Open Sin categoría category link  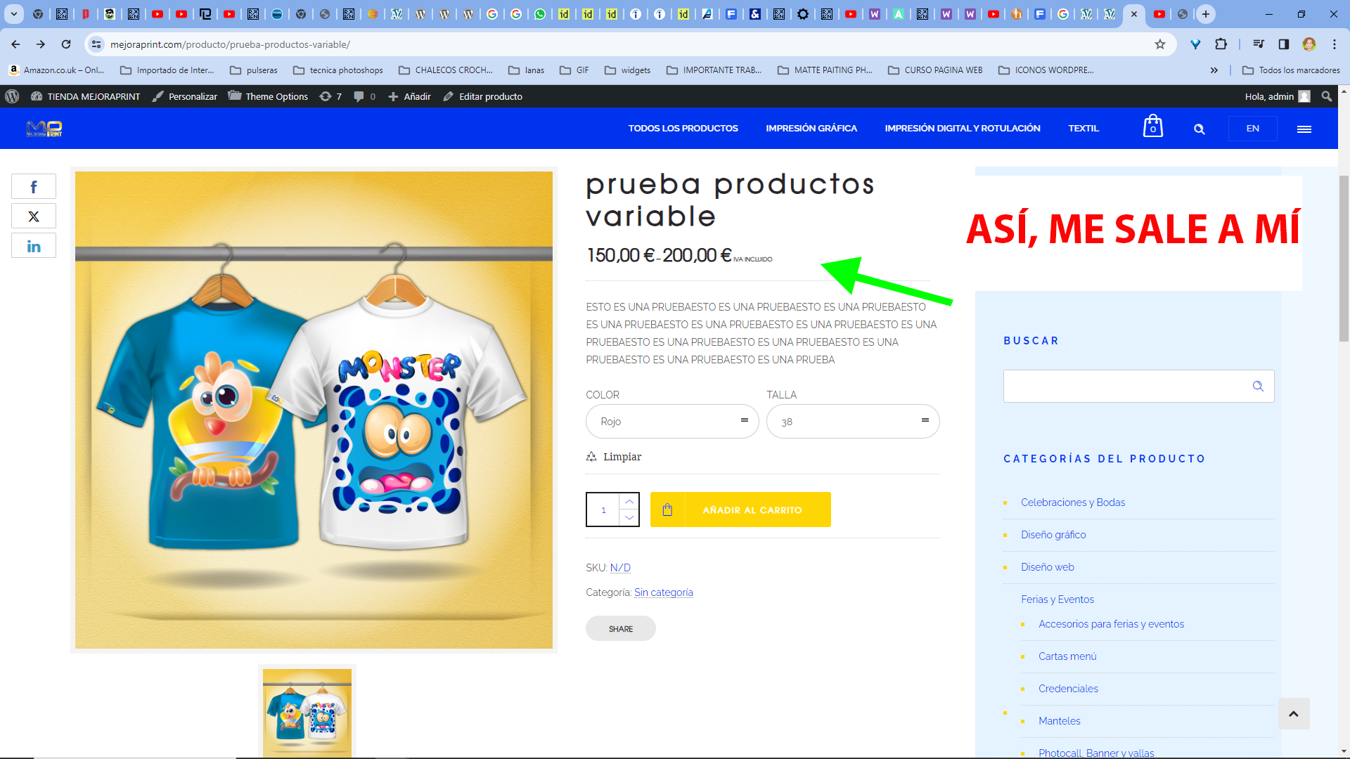point(664,592)
